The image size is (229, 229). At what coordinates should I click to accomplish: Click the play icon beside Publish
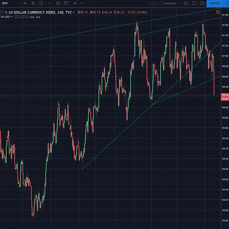click(227, 3)
